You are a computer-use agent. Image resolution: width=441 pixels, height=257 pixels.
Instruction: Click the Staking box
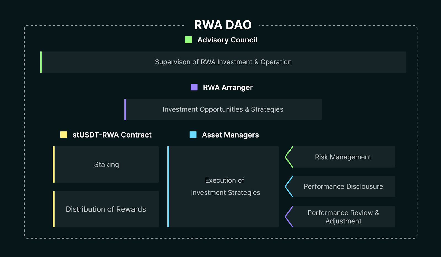click(106, 164)
